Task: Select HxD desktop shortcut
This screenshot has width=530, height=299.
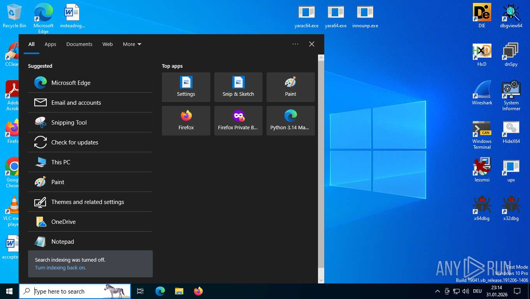Action: tap(482, 55)
